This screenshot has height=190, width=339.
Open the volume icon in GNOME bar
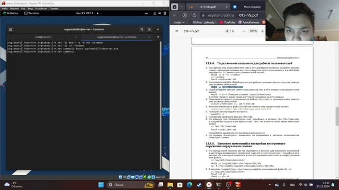click(160, 13)
